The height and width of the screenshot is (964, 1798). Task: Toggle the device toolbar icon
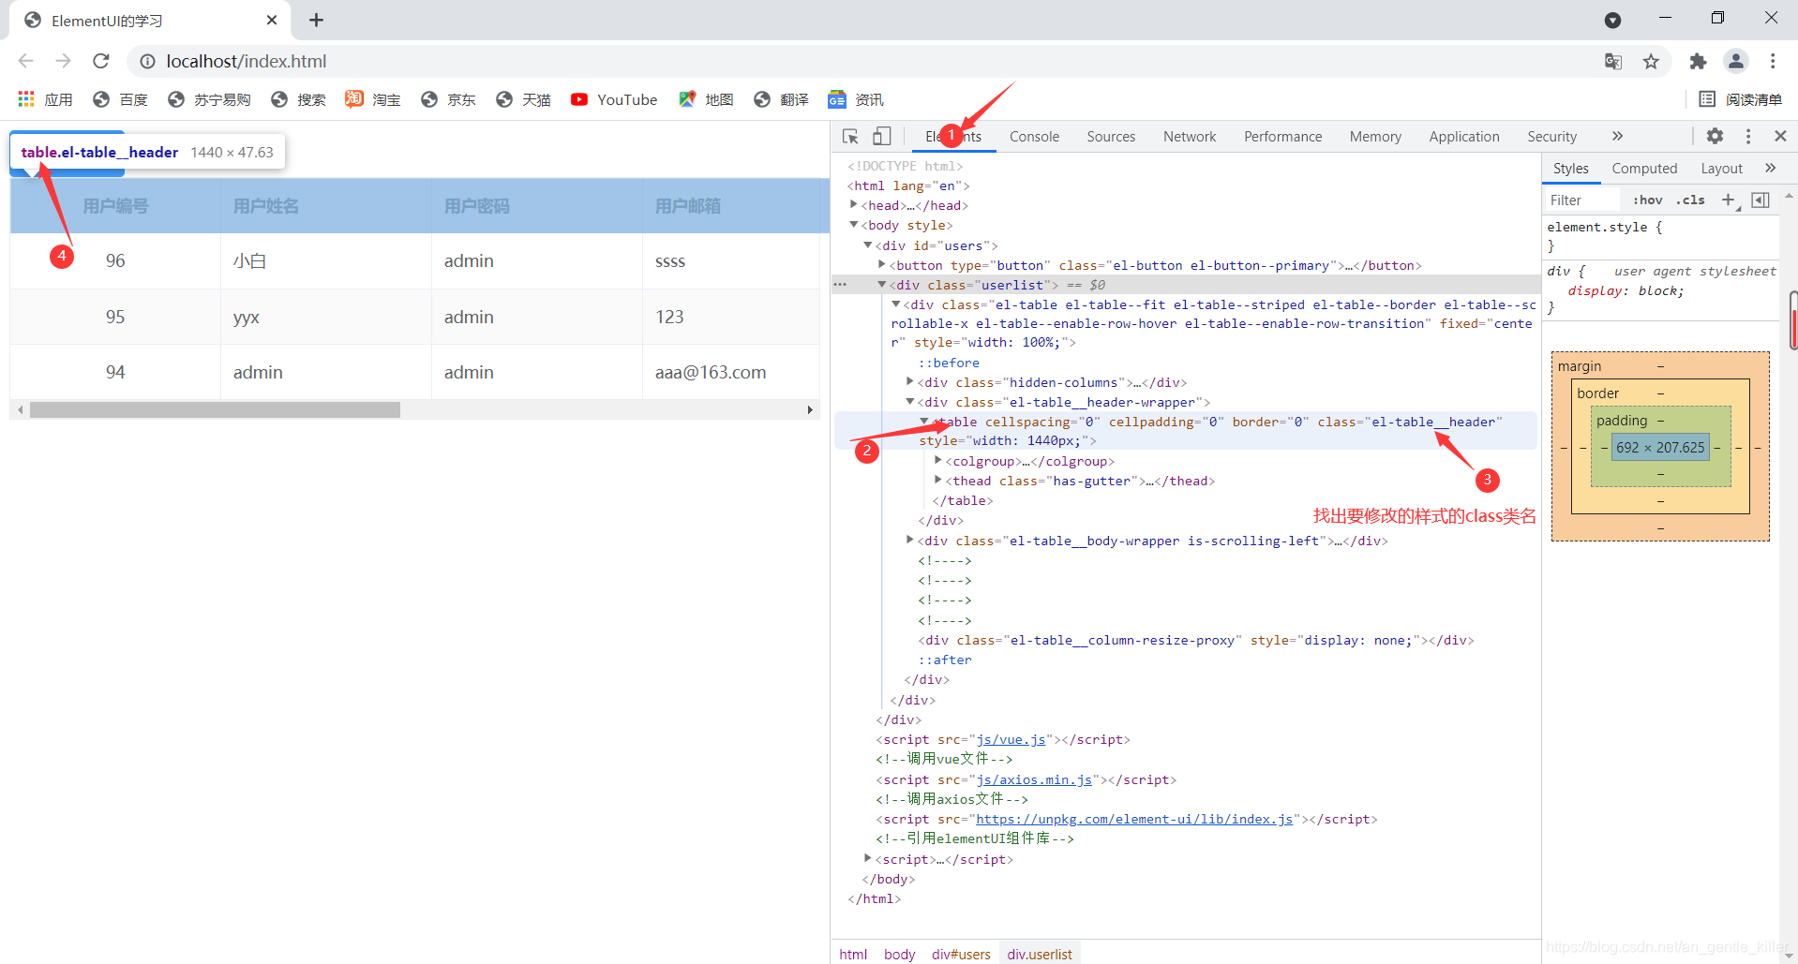pos(881,137)
